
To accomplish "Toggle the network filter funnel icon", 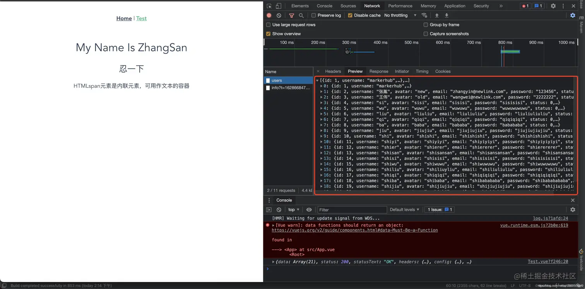I will coord(292,15).
